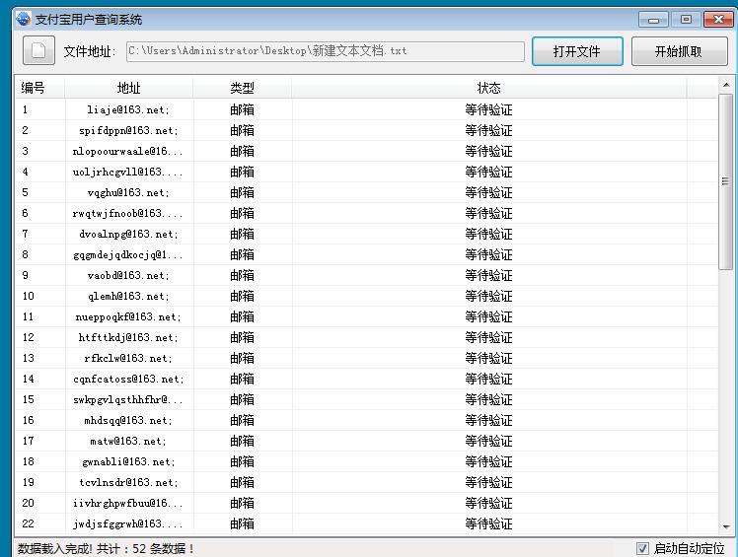Select row iivhrghpwfbuu@16...
The image size is (738, 557).
click(367, 503)
